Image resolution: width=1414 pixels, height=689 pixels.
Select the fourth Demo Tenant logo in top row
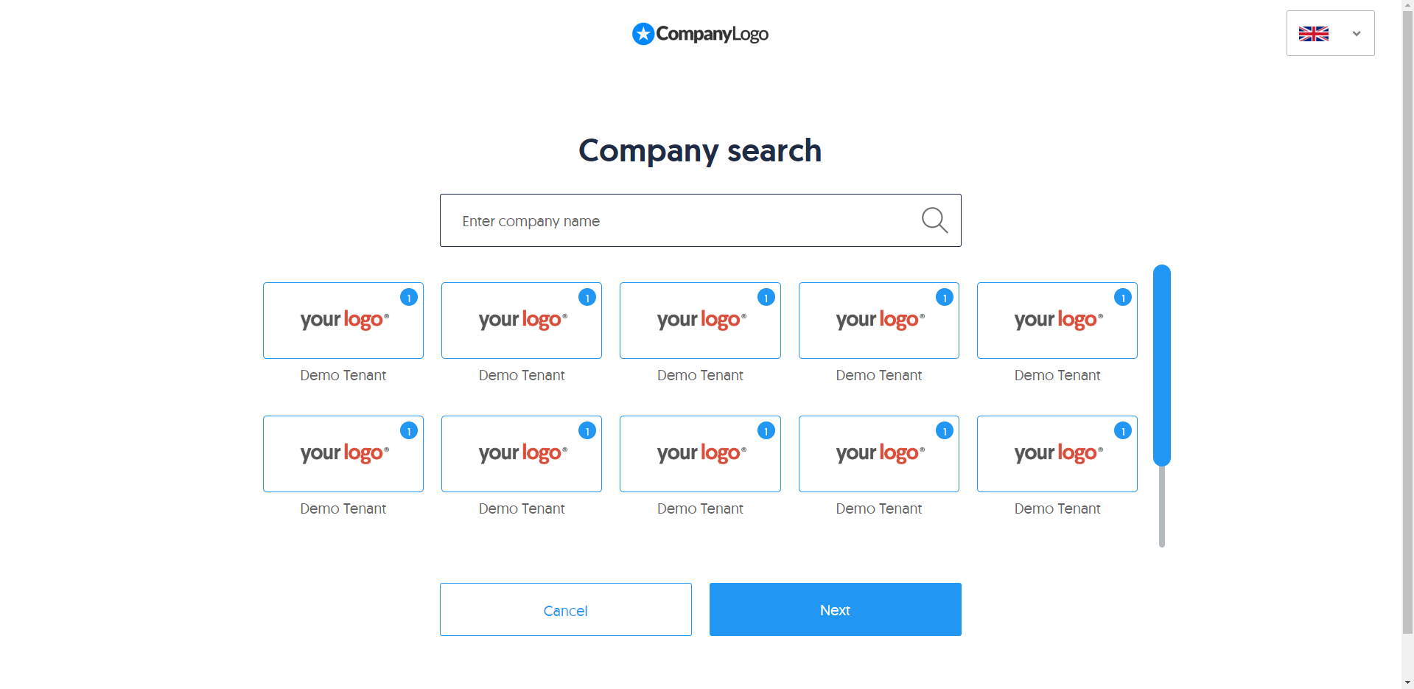coord(878,321)
